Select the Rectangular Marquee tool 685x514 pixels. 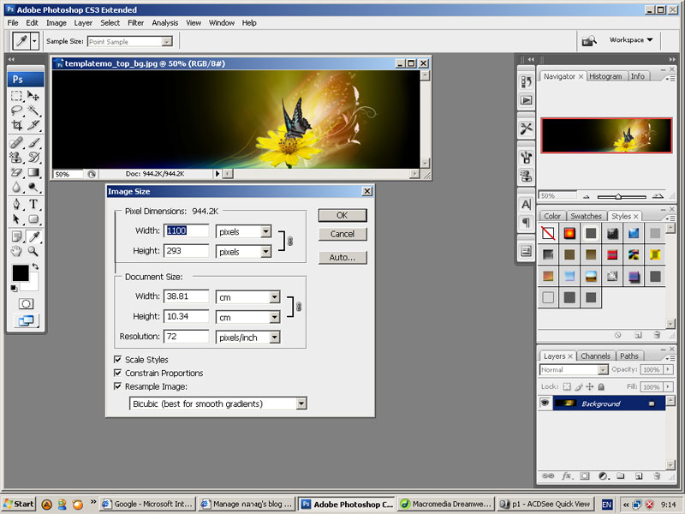coord(16,96)
